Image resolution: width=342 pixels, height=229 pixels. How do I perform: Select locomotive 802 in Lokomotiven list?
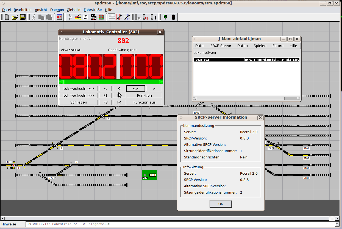[246, 60]
